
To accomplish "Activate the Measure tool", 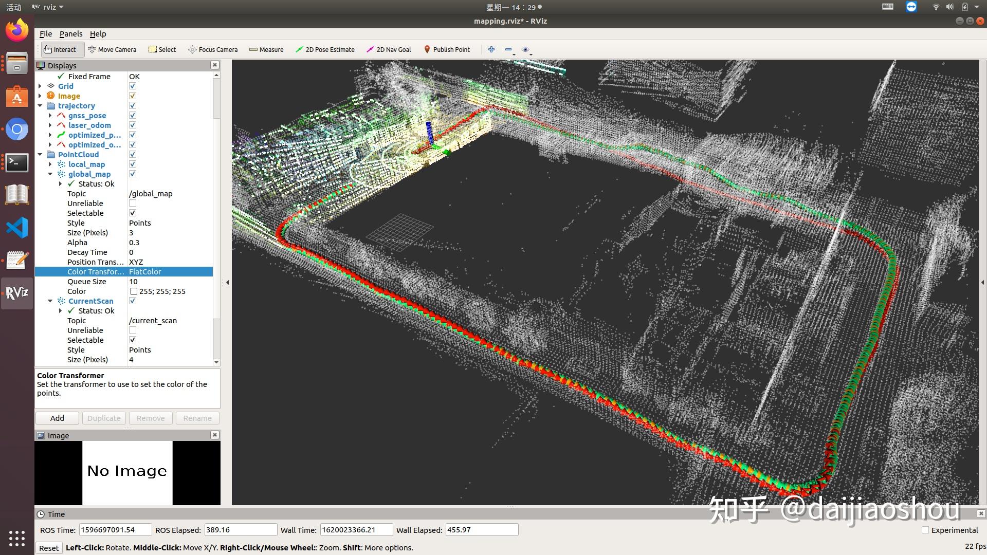I will [266, 49].
